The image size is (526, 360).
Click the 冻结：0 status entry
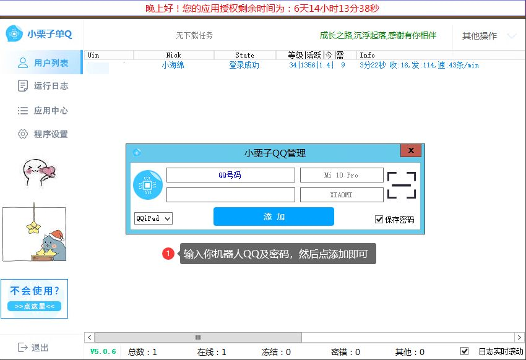(276, 352)
